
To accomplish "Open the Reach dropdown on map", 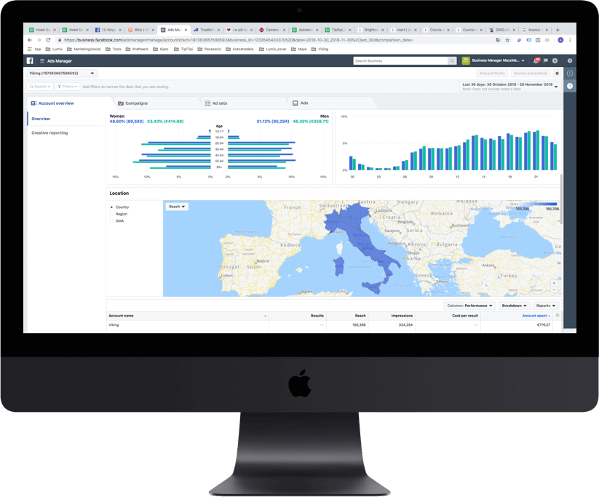I will 177,207.
